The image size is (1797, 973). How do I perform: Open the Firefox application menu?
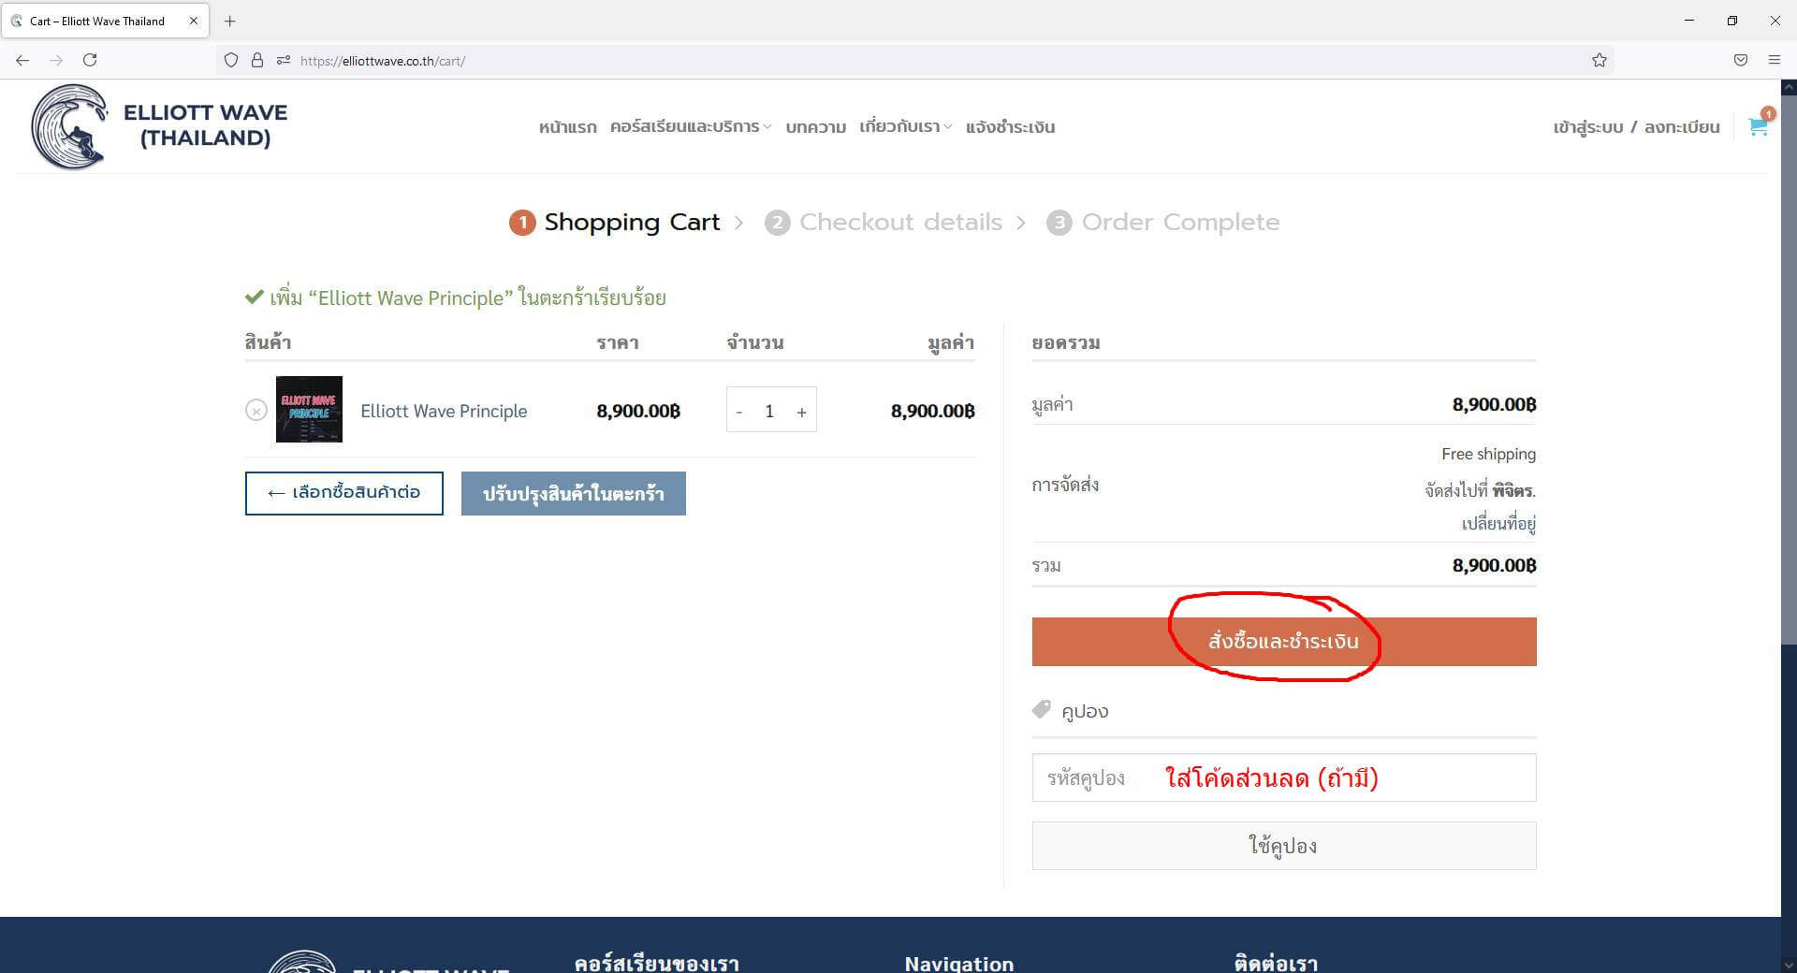[1774, 60]
